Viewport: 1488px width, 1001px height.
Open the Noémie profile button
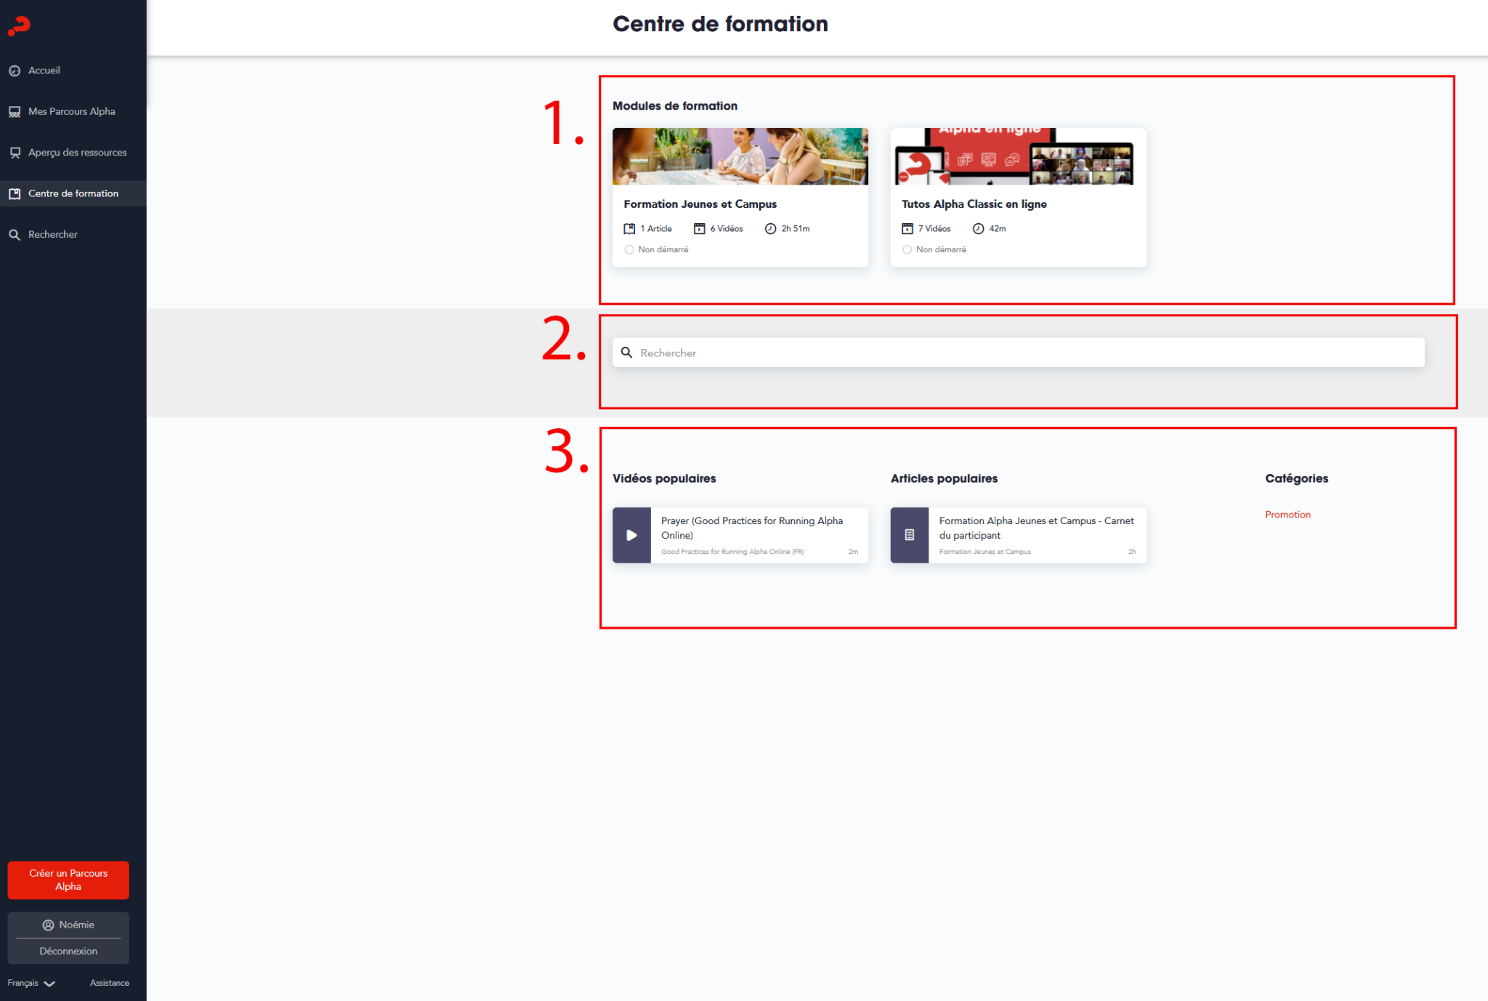(68, 925)
